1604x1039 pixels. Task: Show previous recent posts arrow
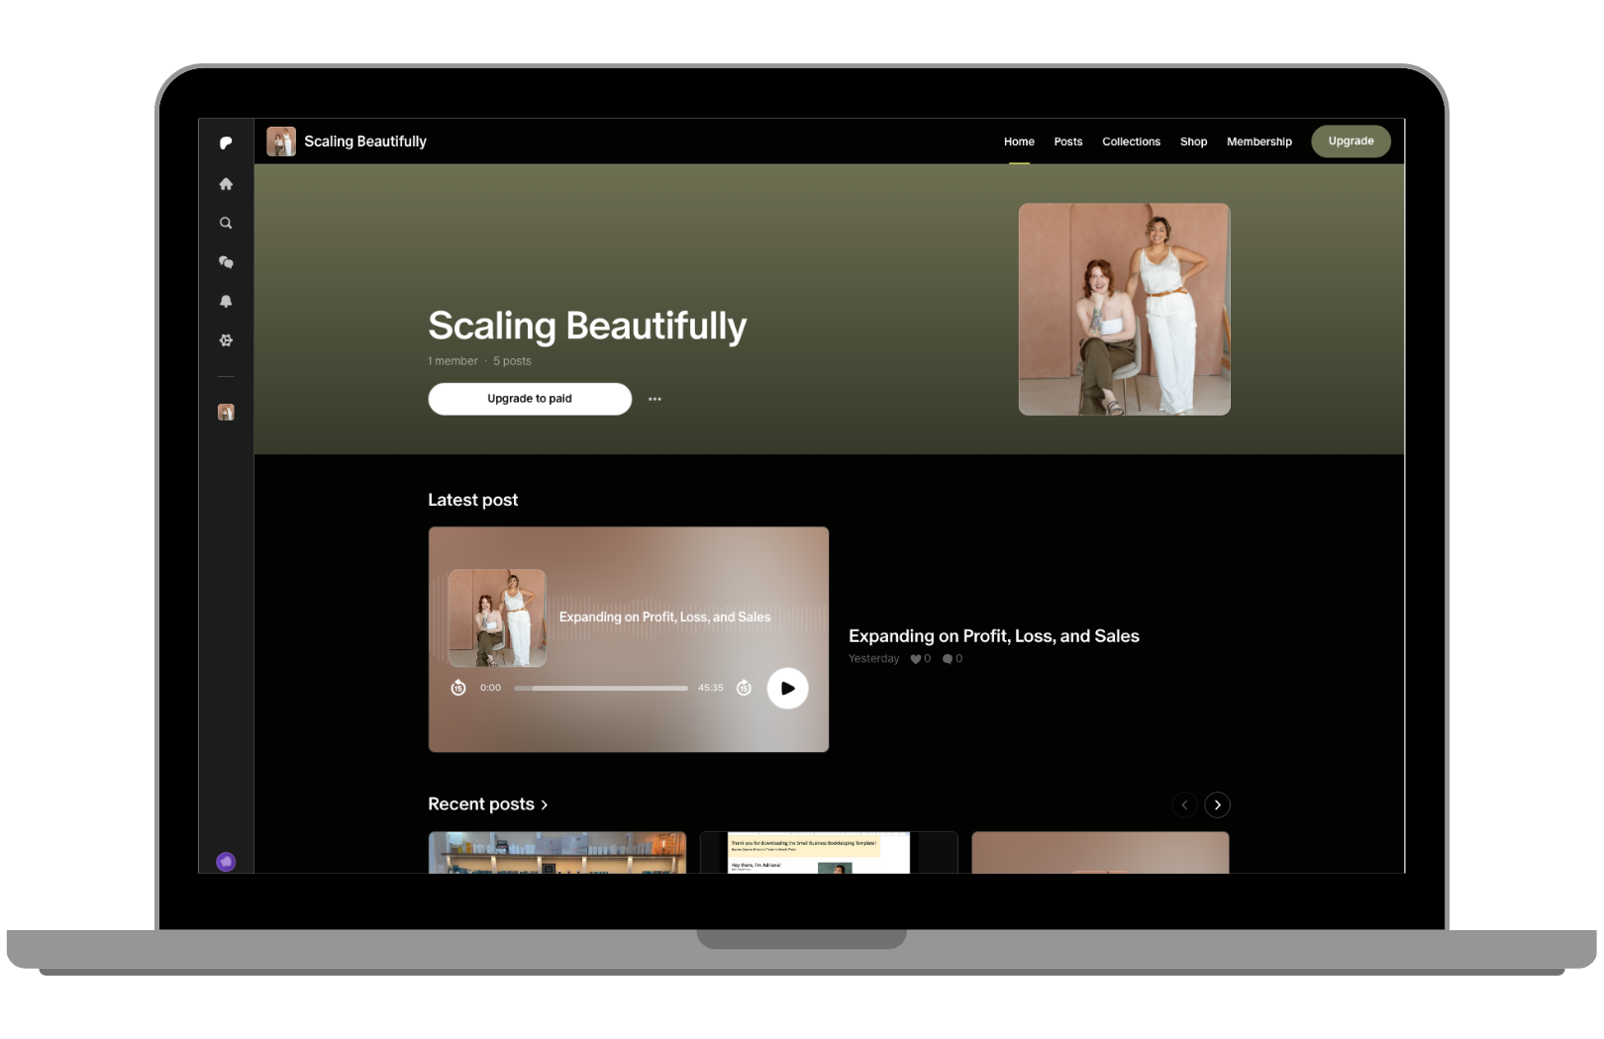tap(1184, 804)
